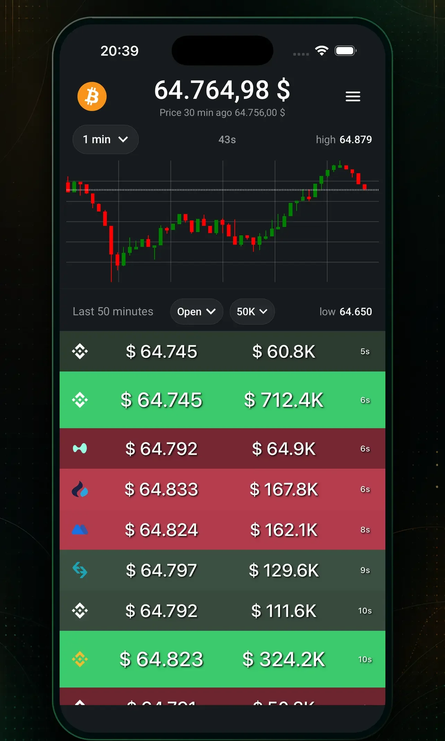Tap the highest green candle near chart peak
Viewport: 445px width, 741px height.
pos(340,165)
